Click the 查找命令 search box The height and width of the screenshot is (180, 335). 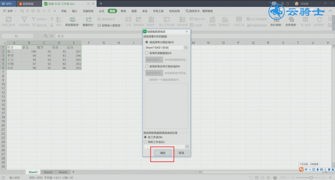click(x=200, y=11)
